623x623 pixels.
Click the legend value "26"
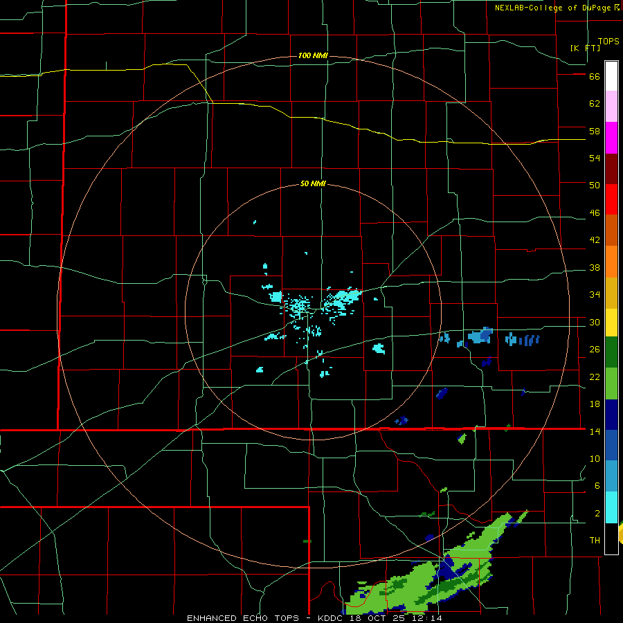pos(595,350)
